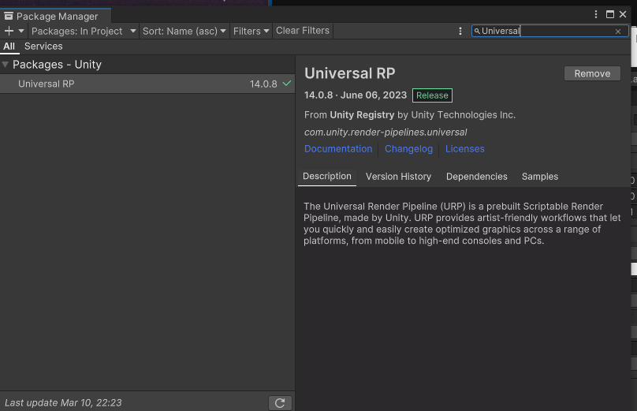The width and height of the screenshot is (637, 411).
Task: Open the toolbar kebab menu near the search box
Action: [460, 32]
